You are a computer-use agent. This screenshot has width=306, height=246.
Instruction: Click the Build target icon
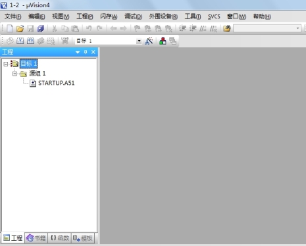[x=20, y=41]
